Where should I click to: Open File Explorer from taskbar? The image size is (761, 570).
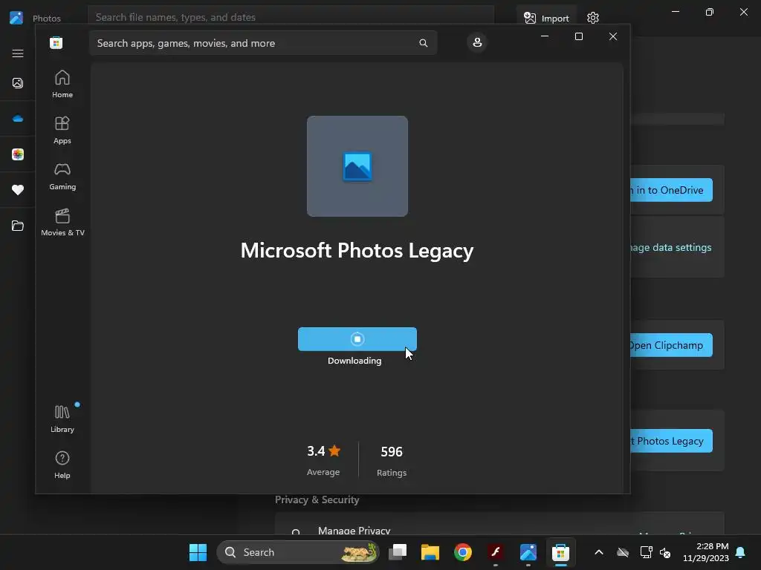430,552
